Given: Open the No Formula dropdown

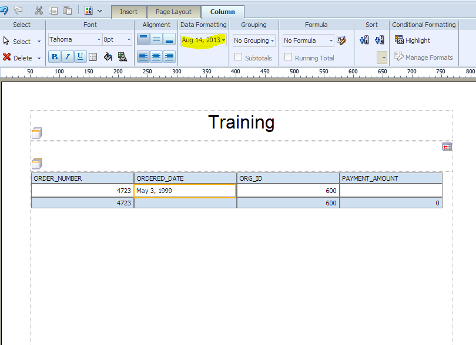Looking at the screenshot, I should tap(309, 40).
